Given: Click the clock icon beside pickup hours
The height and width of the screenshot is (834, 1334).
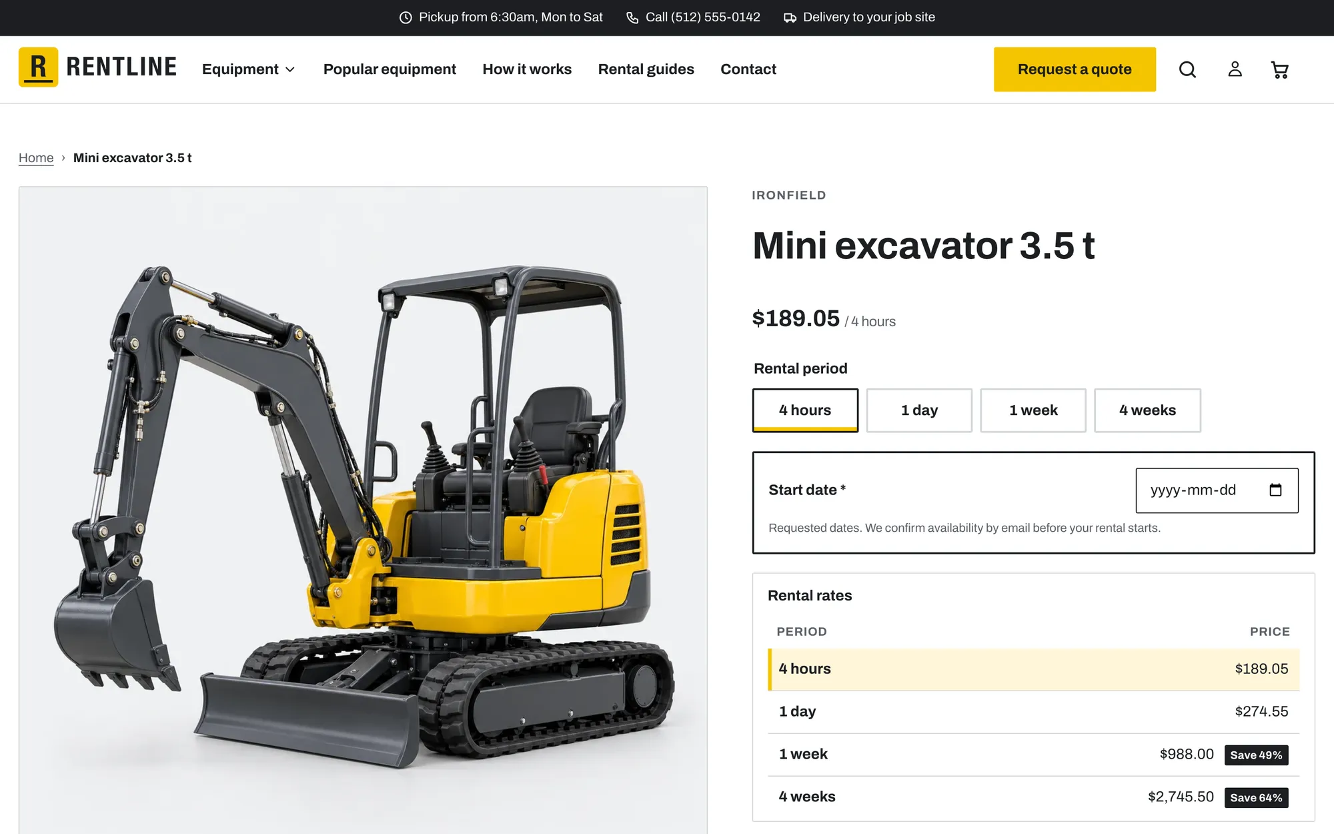Looking at the screenshot, I should tap(406, 18).
